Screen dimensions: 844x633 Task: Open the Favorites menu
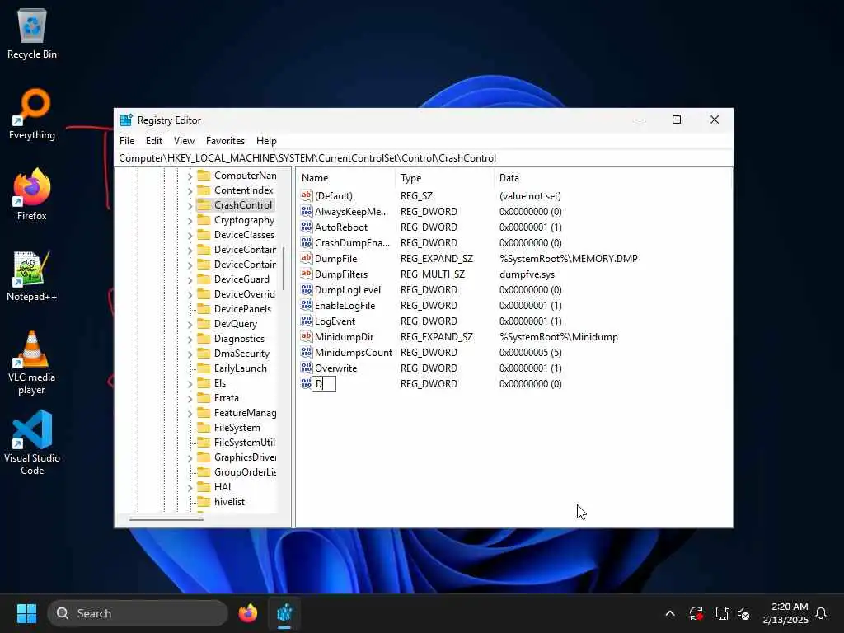click(x=225, y=140)
